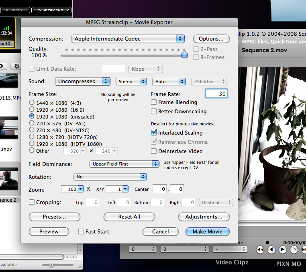The image size is (306, 272).
Task: Click step-back button in the Streamclip player
Action: pyautogui.click(x=271, y=250)
